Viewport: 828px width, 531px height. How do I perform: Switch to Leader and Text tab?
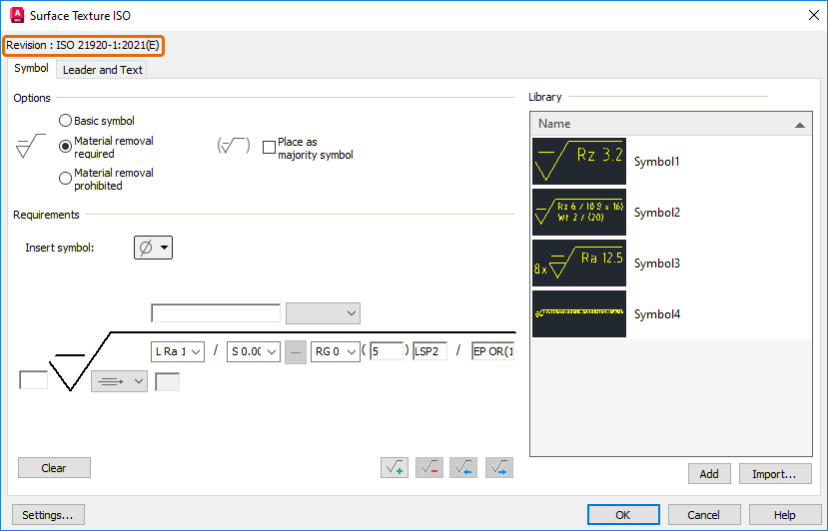[x=103, y=70]
